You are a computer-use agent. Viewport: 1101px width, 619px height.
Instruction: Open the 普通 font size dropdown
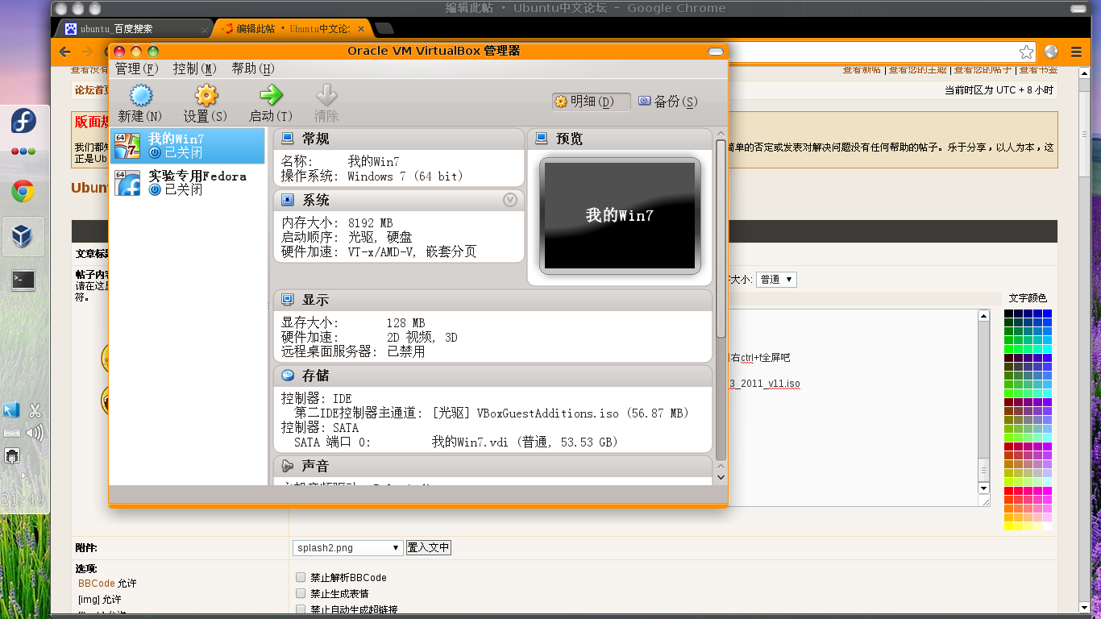[x=777, y=280]
